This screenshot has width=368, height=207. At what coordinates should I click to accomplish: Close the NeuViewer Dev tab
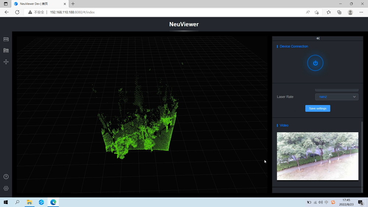point(65,4)
